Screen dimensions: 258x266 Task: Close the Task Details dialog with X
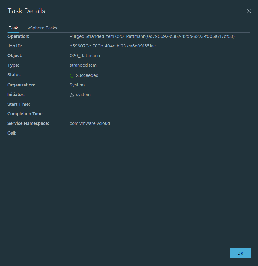click(249, 11)
